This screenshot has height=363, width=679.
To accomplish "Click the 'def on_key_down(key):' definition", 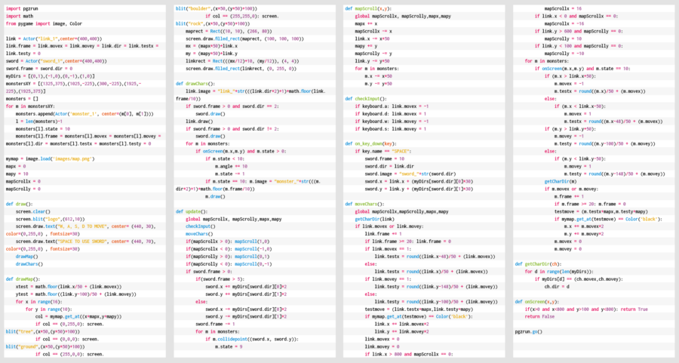I will (x=373, y=143).
